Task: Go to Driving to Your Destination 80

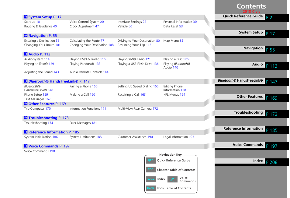Action: (139, 41)
